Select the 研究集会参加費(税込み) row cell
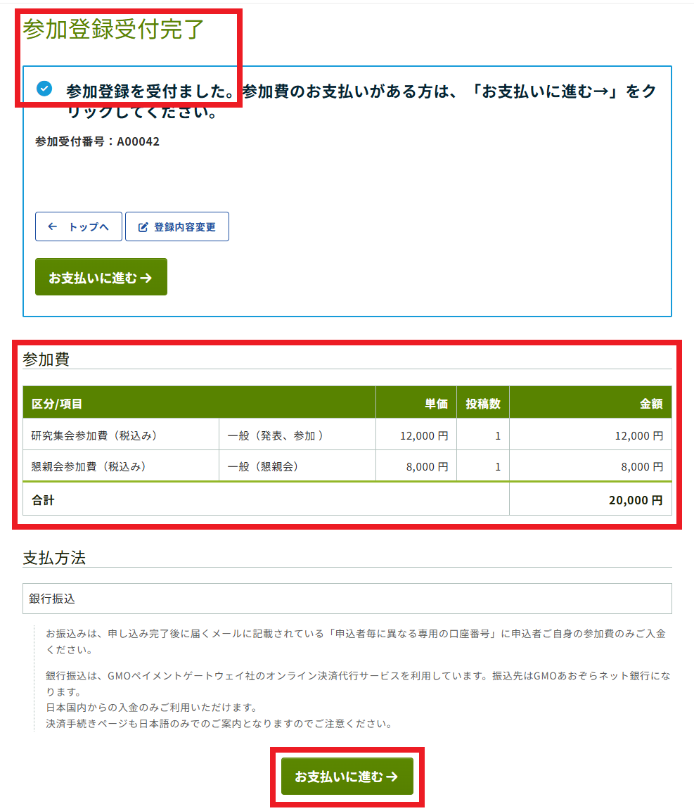 click(94, 435)
